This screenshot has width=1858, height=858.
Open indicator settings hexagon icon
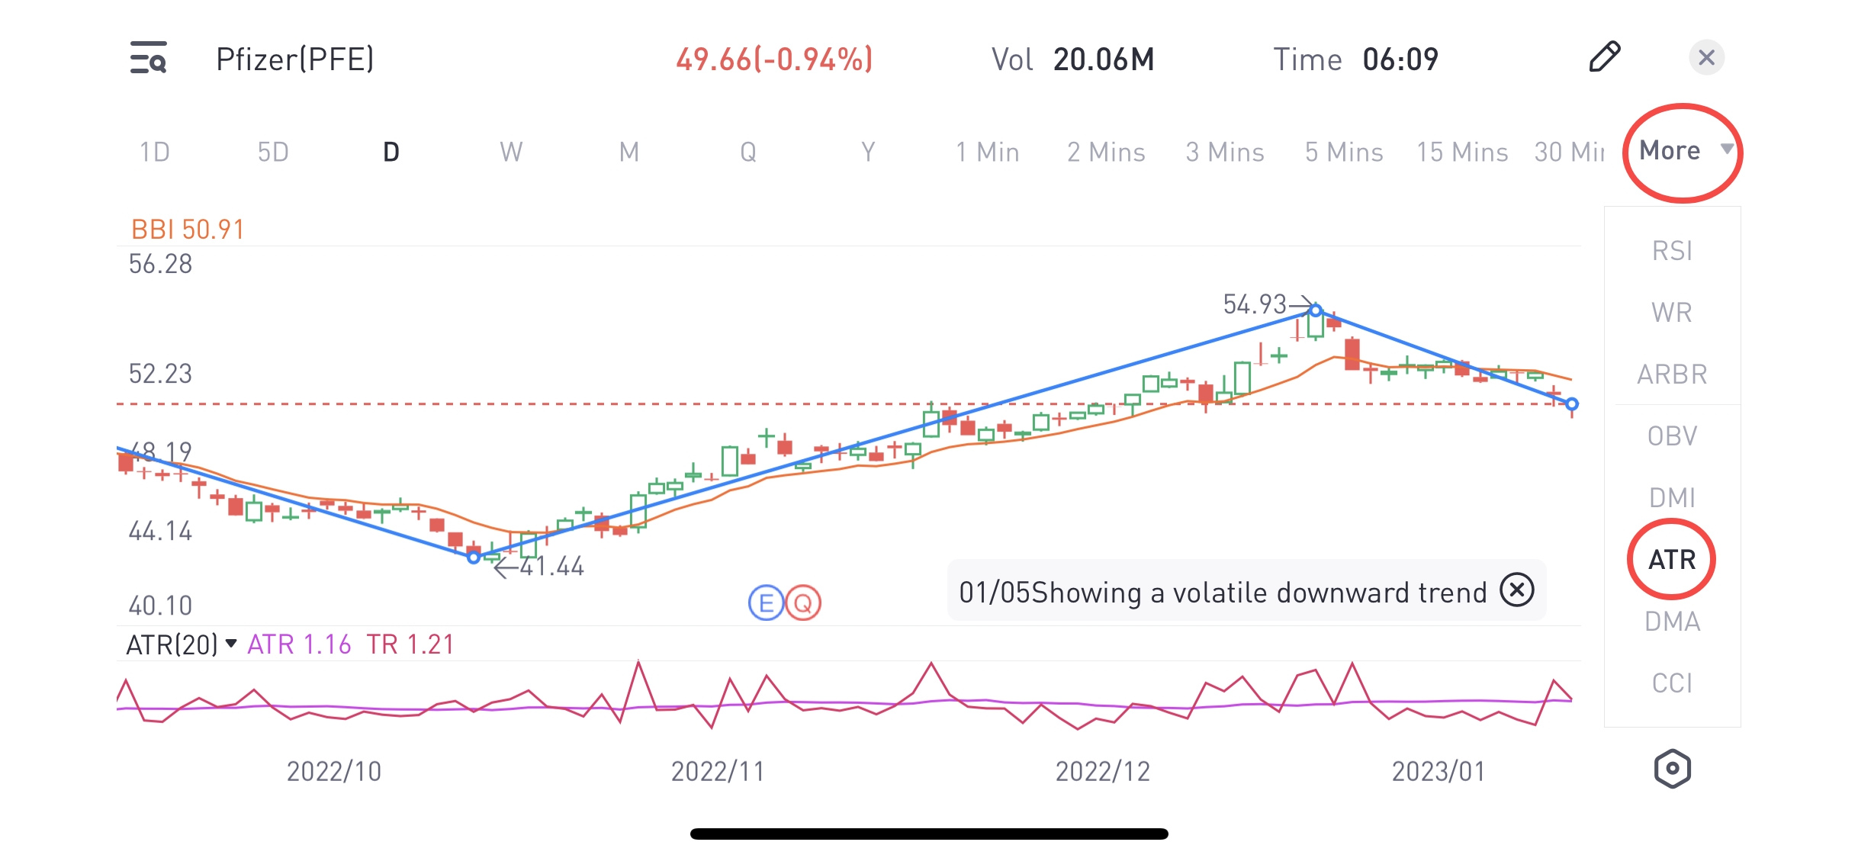(1672, 768)
